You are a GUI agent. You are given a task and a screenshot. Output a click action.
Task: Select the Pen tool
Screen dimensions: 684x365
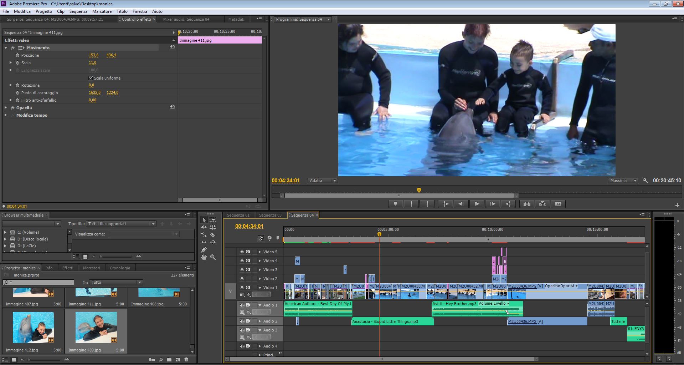coord(204,250)
